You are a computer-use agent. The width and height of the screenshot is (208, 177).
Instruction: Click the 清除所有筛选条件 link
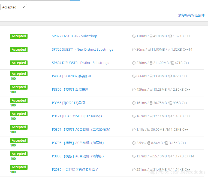(x=191, y=15)
